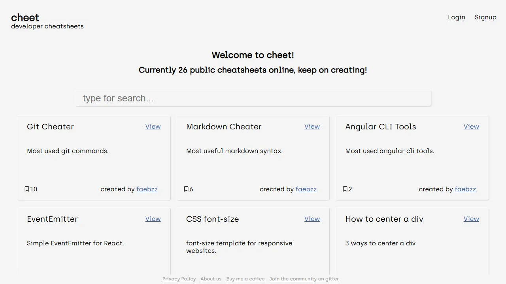Click the bookmark icon showing 6 on Markdown Cheater
506x284 pixels.
(185, 189)
